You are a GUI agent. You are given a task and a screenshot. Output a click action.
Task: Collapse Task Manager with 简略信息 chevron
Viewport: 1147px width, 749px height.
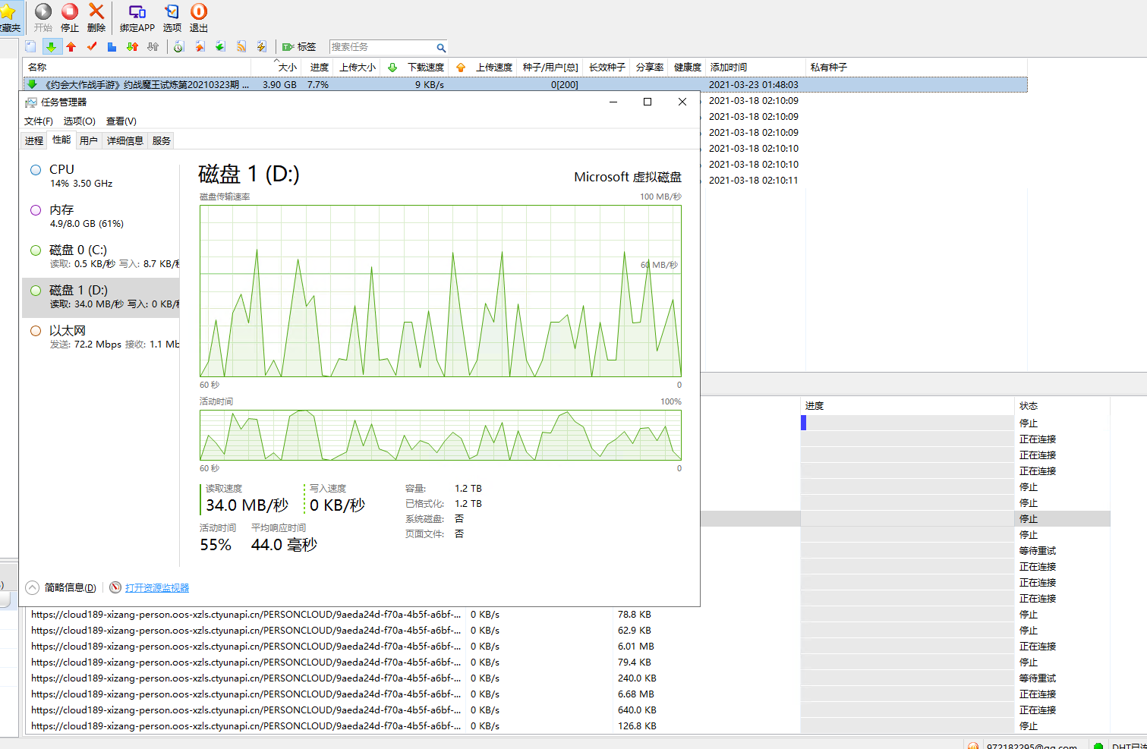(x=33, y=587)
